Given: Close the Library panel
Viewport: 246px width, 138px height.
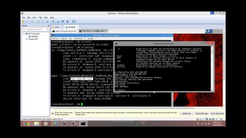Looking at the screenshot, I should 48,26.
